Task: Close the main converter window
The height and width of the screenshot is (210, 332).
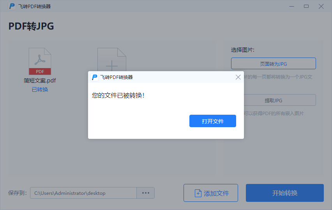Action: (321, 6)
